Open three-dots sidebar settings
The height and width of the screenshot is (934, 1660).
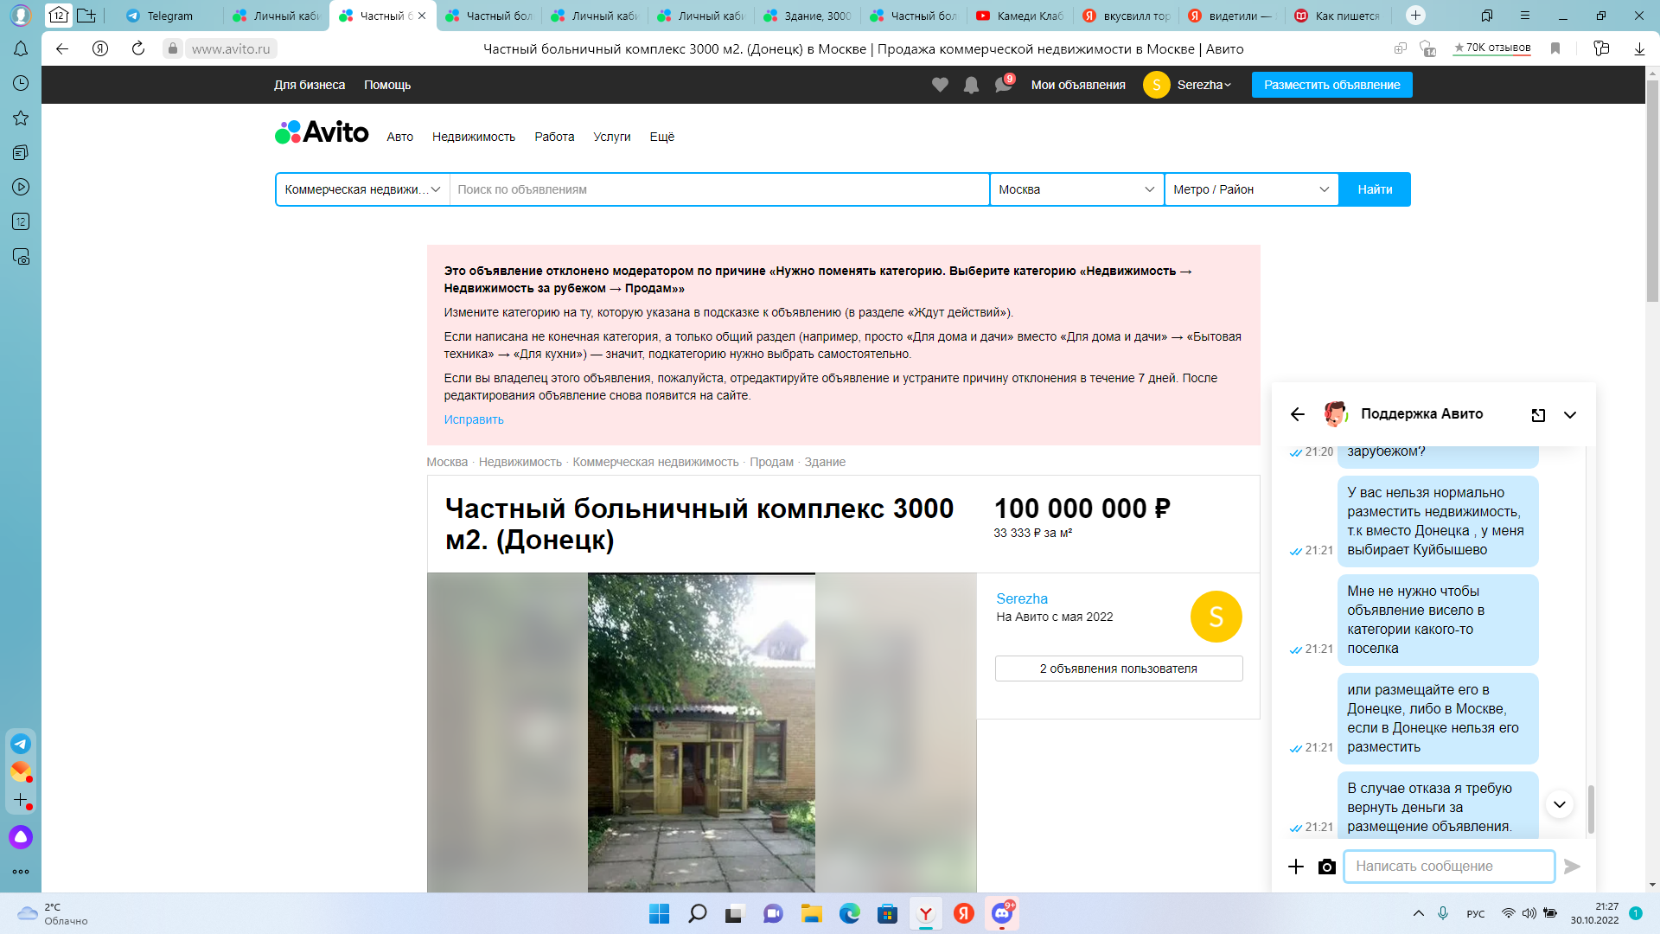pos(21,872)
